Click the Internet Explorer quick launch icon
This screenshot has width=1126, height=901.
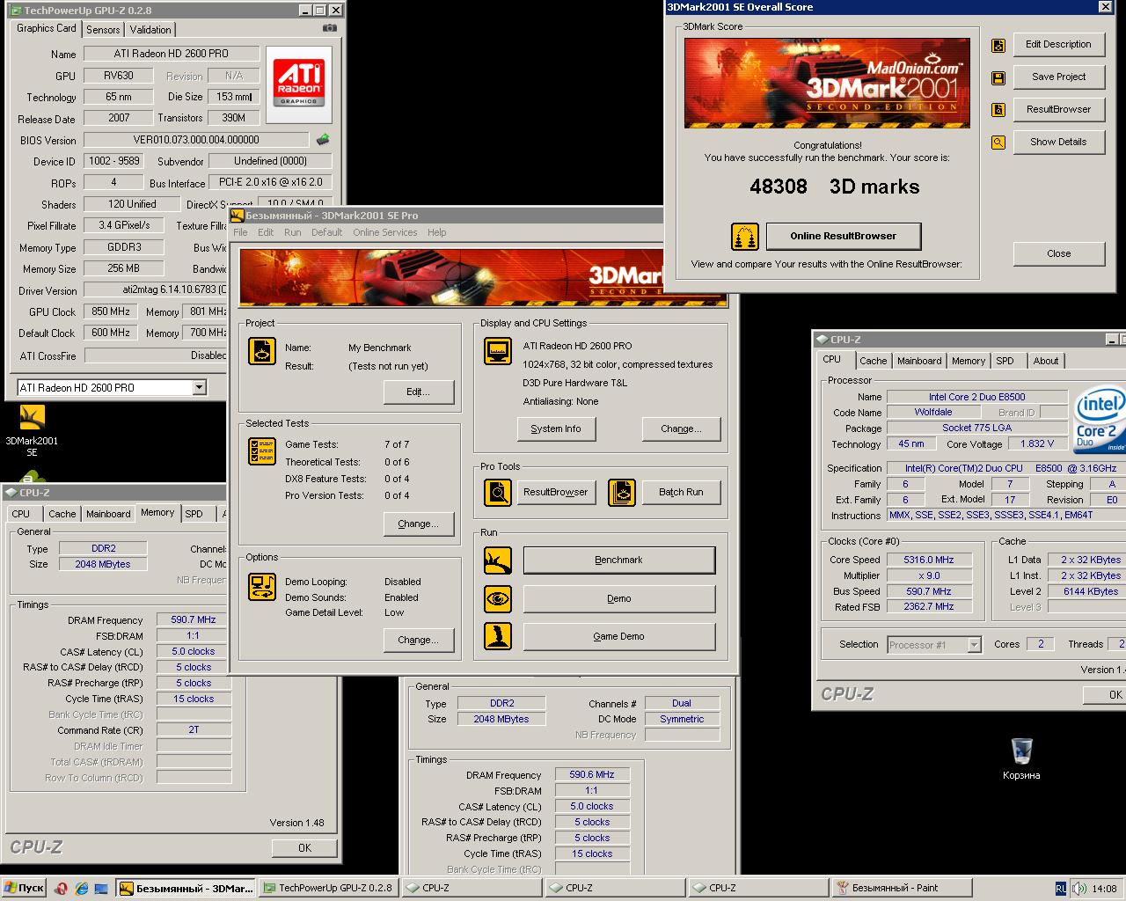click(x=82, y=889)
